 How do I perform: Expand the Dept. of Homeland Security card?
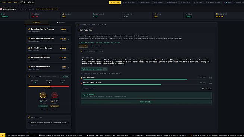click(68, 40)
